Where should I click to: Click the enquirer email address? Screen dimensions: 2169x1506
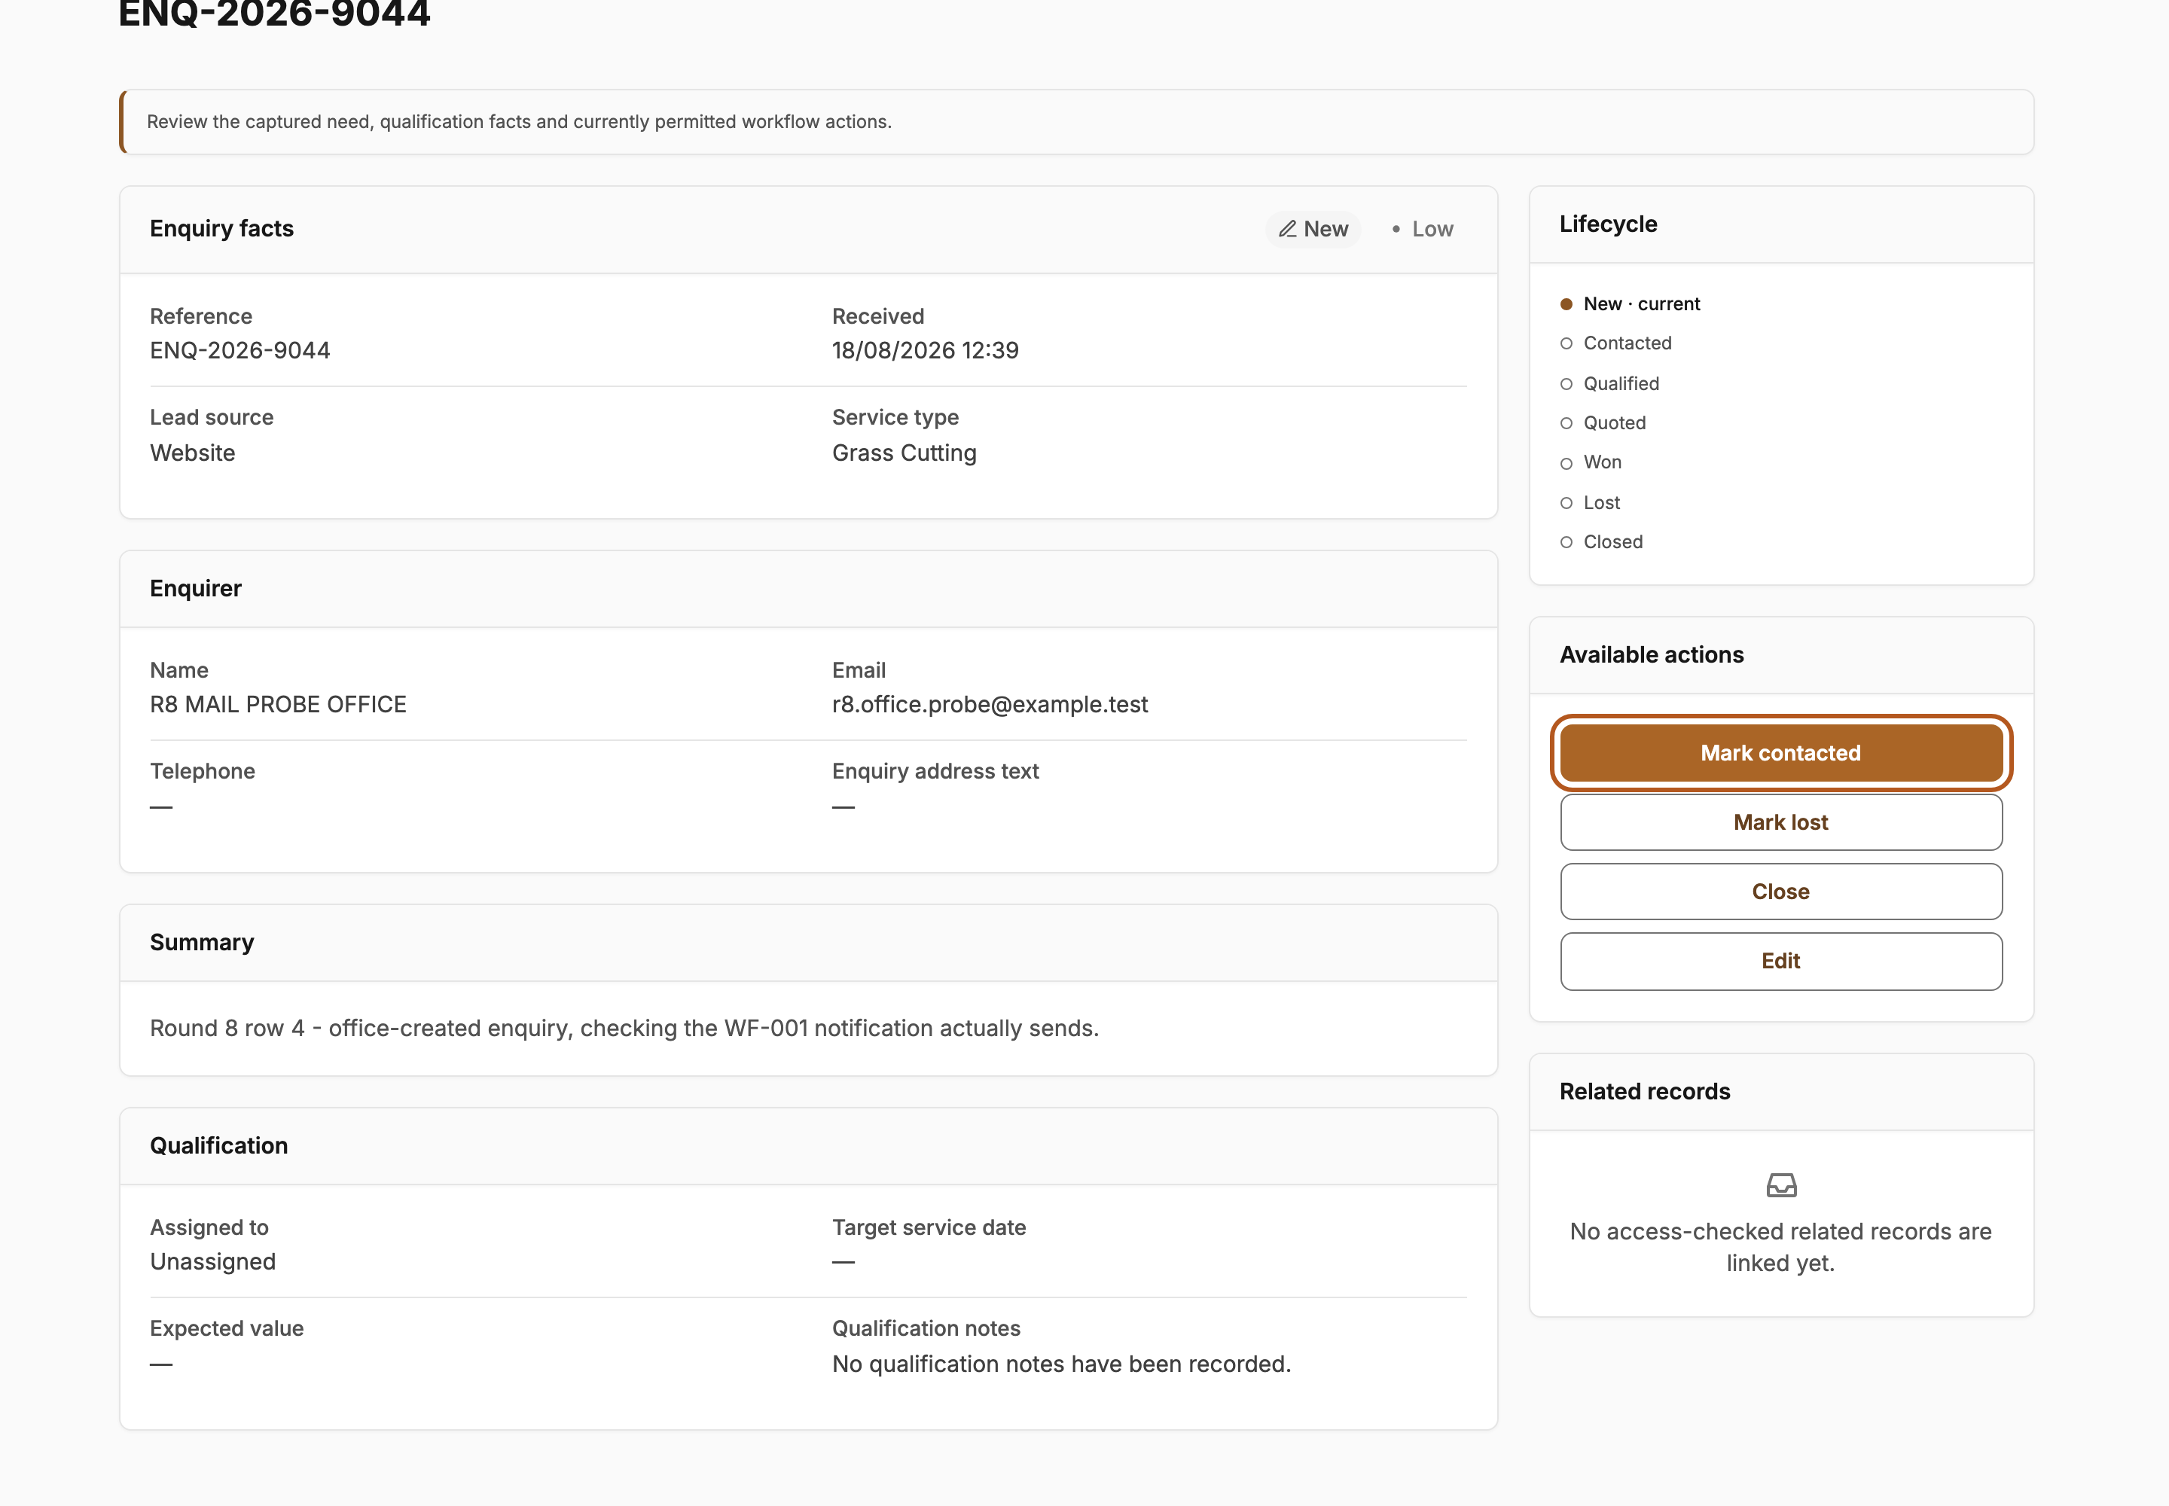tap(989, 705)
